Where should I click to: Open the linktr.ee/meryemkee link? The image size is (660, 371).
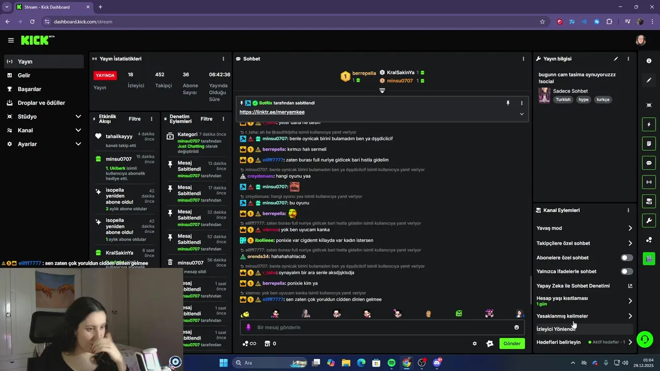tap(272, 112)
